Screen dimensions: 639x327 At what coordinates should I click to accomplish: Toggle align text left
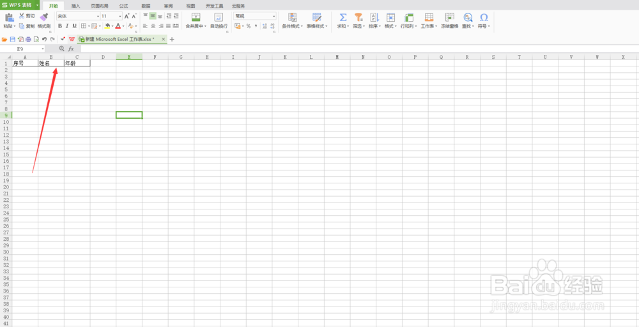point(145,26)
